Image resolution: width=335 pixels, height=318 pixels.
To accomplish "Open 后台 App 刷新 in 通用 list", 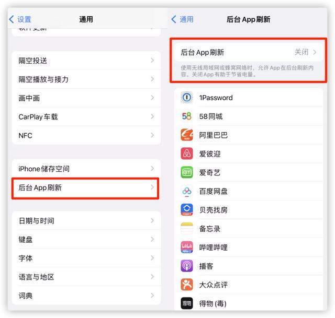I will (86, 187).
